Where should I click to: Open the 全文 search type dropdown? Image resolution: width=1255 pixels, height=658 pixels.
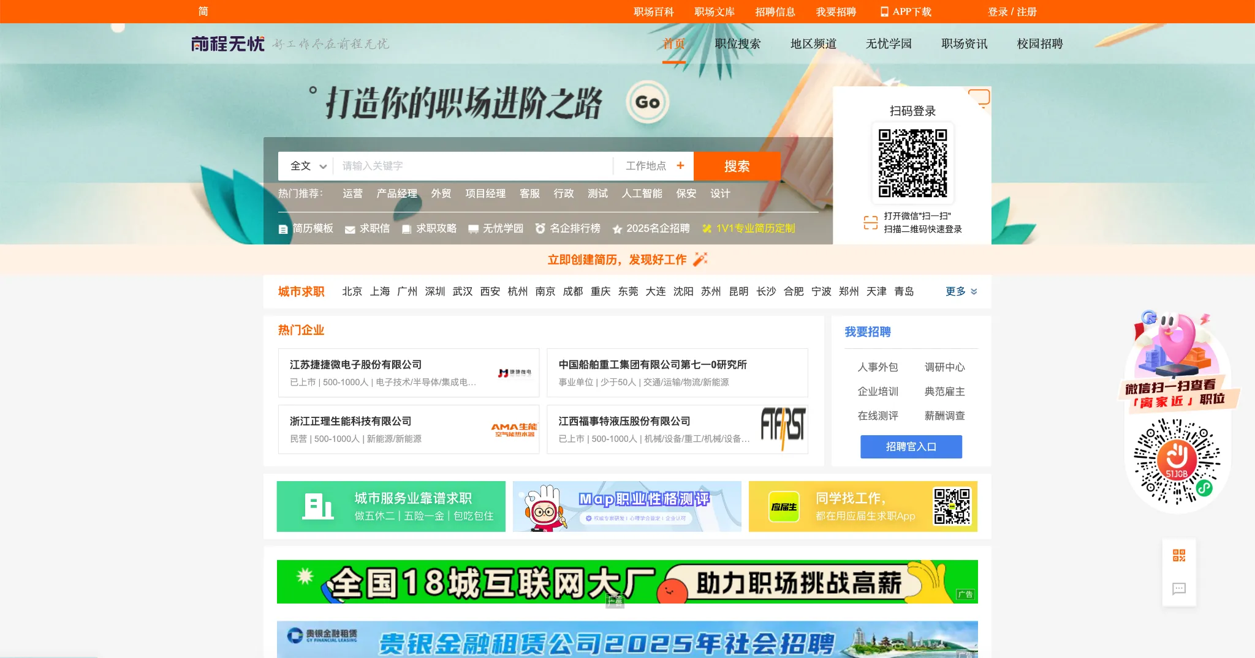pos(308,166)
